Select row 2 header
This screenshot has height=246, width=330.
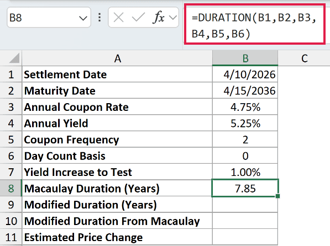pos(11,91)
